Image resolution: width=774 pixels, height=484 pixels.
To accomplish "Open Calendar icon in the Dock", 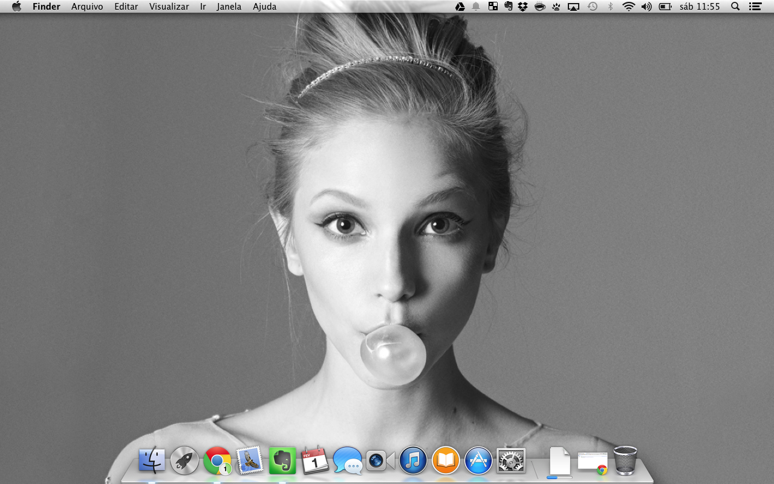I will coord(315,460).
